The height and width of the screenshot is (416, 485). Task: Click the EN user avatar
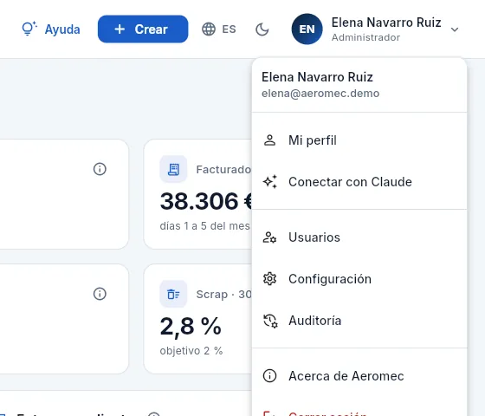307,29
